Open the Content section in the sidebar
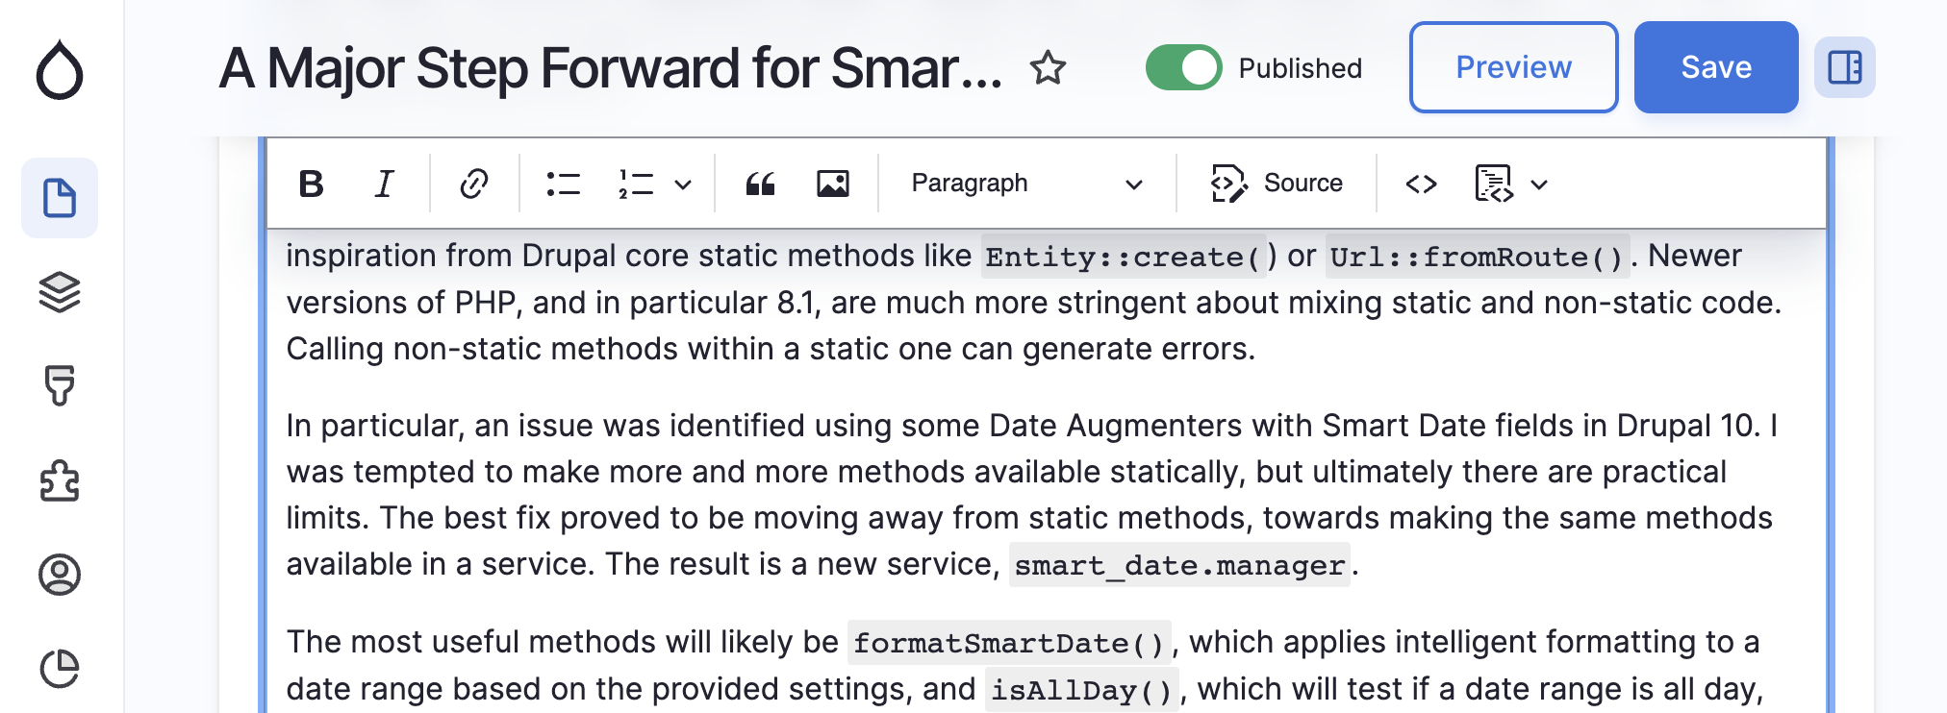 click(60, 198)
